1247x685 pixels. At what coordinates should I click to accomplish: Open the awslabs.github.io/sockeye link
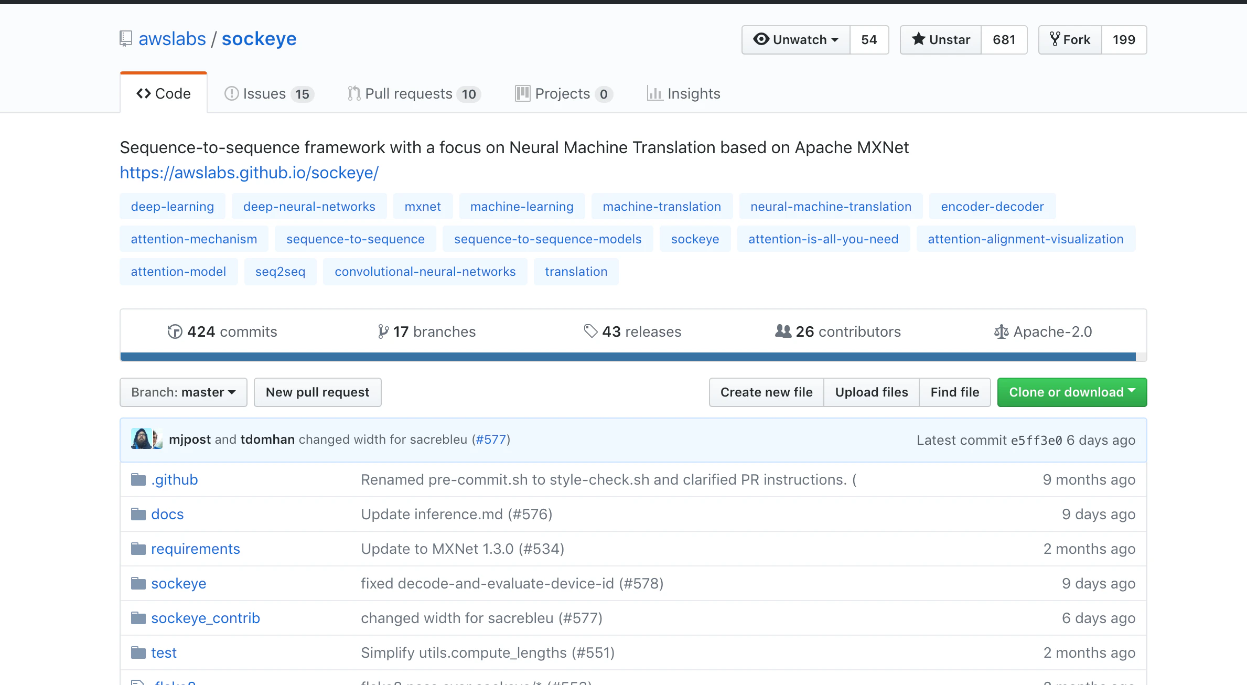pyautogui.click(x=249, y=173)
